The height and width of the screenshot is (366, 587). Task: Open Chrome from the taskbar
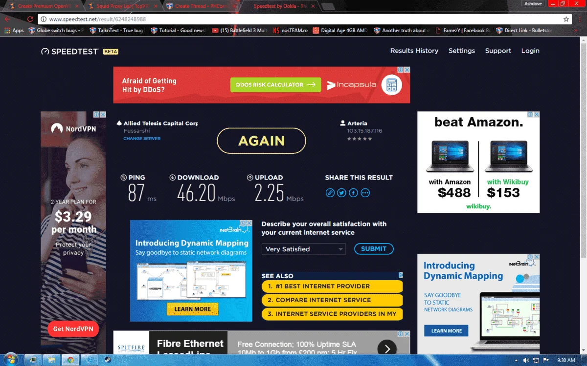[70, 360]
